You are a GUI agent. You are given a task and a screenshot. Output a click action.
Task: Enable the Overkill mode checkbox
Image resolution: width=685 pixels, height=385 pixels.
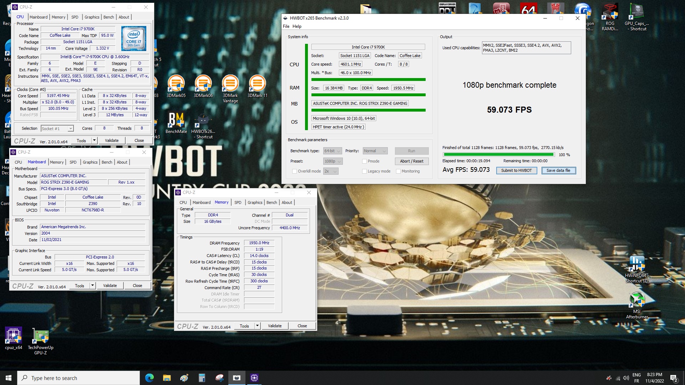(x=294, y=171)
